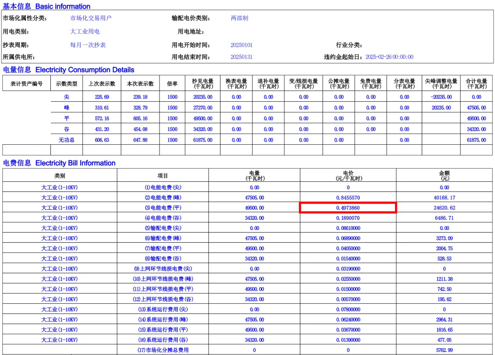Click the start date 20250101
Screen dimensions: 495x355
[x=241, y=45]
